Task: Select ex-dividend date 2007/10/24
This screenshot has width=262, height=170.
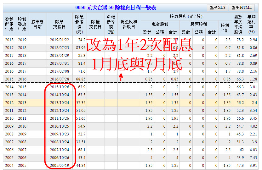Action: (x=60, y=150)
